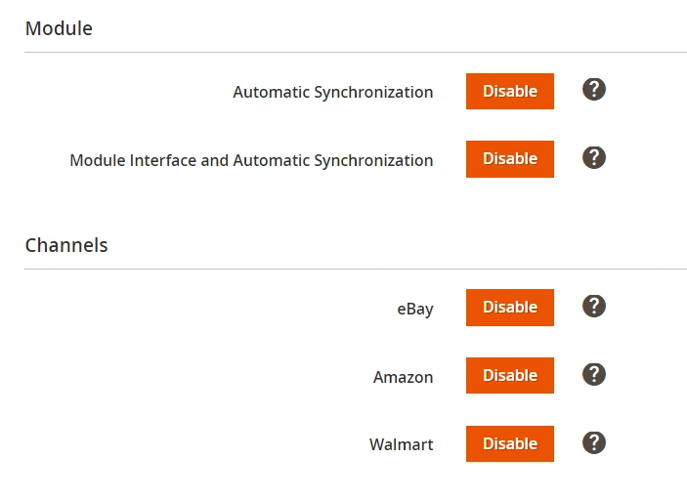This screenshot has height=500, width=687.
Task: Select the Automatic Synchronization label
Action: point(332,92)
